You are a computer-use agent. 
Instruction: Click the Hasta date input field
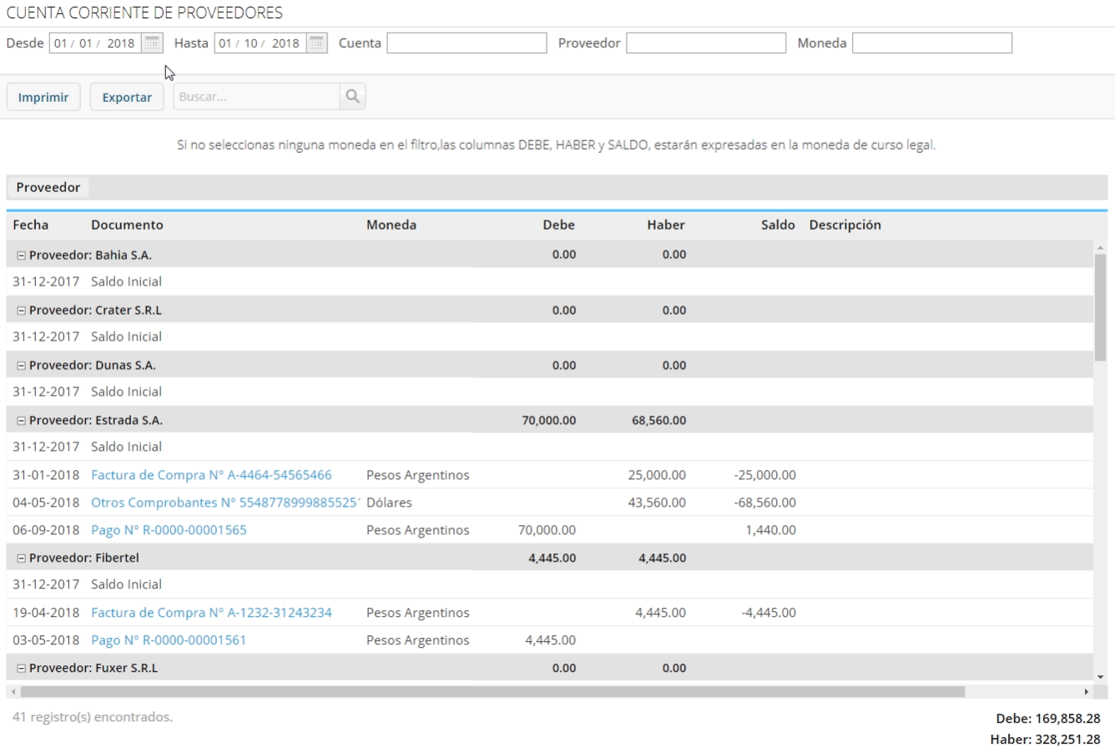tap(261, 43)
